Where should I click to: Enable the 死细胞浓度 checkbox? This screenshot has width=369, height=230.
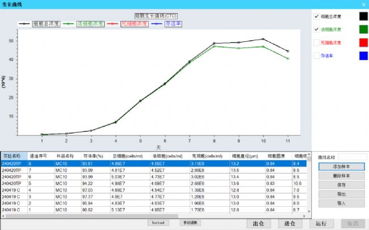tap(317, 42)
